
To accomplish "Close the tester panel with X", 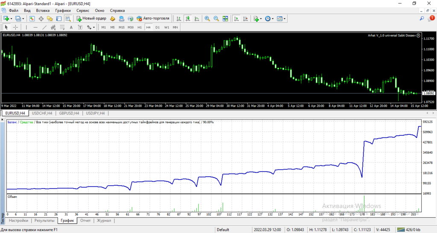I will [3, 119].
